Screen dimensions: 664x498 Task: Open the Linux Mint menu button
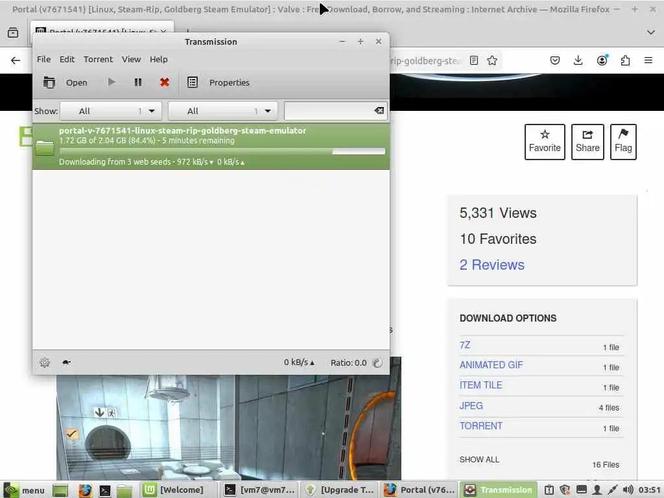(x=24, y=490)
